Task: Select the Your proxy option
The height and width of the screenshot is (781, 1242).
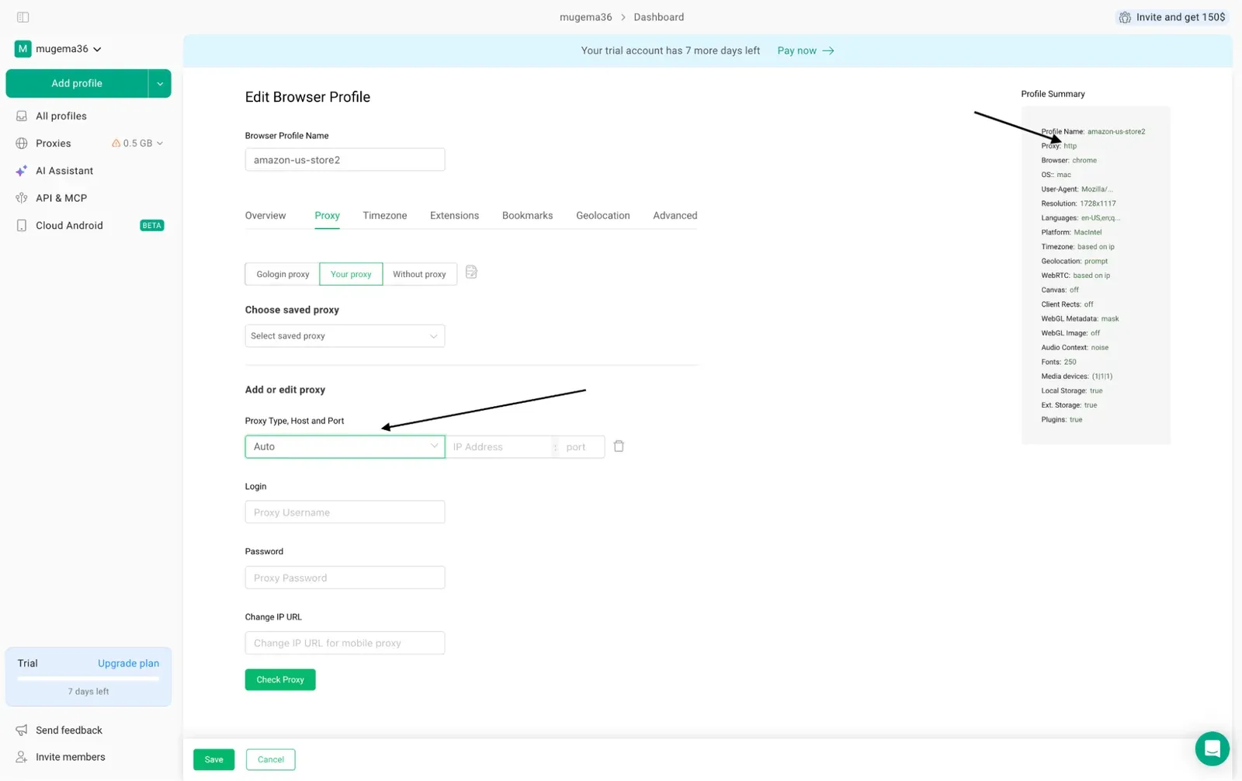Action: coord(351,274)
